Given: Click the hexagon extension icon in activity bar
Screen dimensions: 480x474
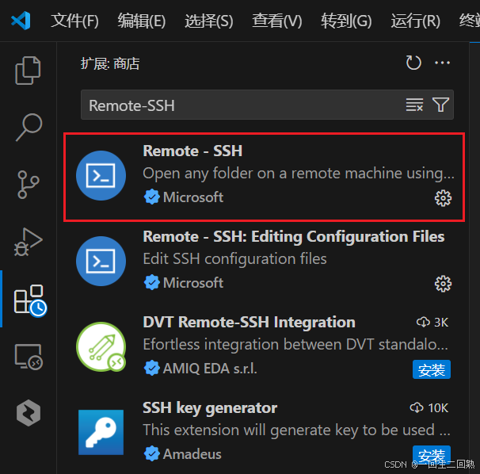Looking at the screenshot, I should (29, 413).
